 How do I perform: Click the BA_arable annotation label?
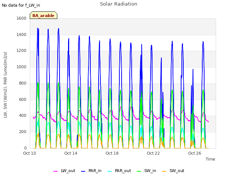(44, 16)
